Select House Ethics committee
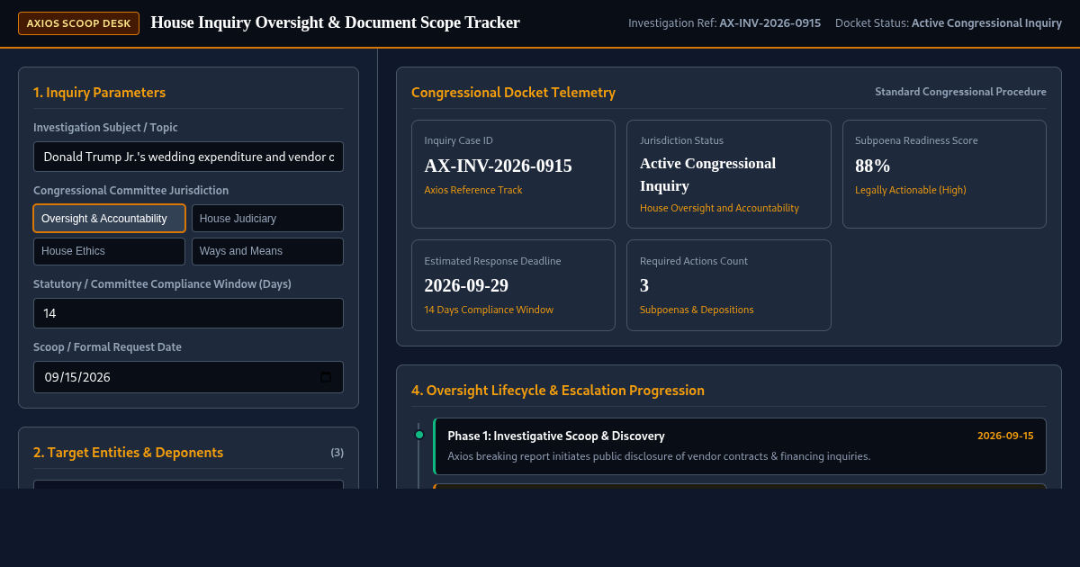Screen dimensions: 1080x567 click(x=110, y=251)
